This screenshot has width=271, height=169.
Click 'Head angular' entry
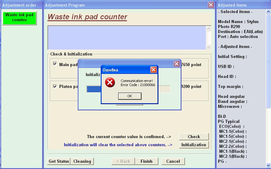click(231, 97)
